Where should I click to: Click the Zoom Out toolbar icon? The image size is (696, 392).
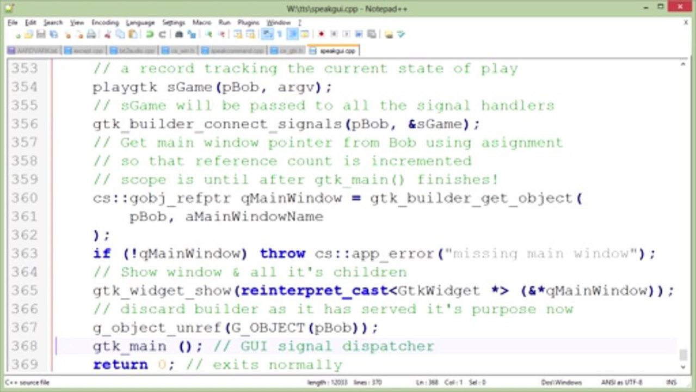point(221,34)
